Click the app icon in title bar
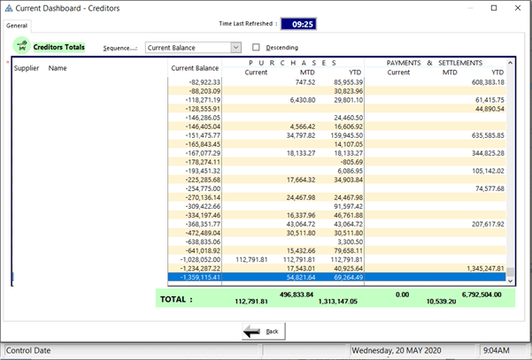Image resolution: width=532 pixels, height=360 pixels. tap(9, 8)
